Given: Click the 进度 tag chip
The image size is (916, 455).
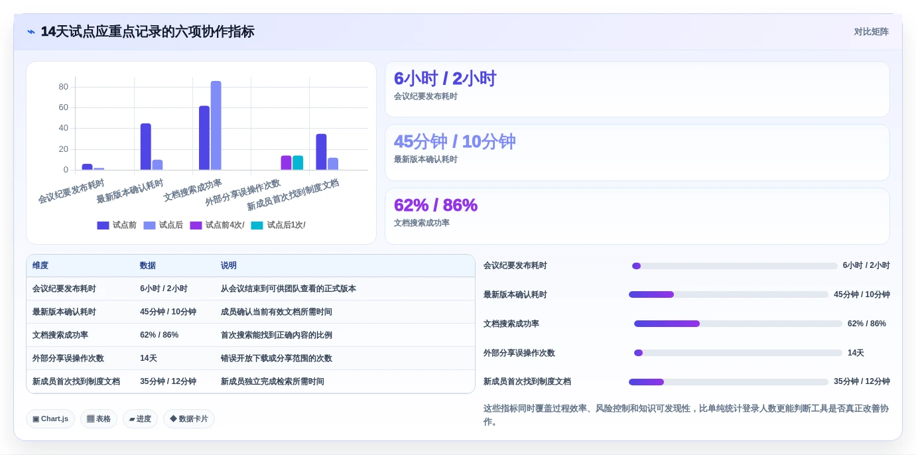Looking at the screenshot, I should (x=140, y=419).
